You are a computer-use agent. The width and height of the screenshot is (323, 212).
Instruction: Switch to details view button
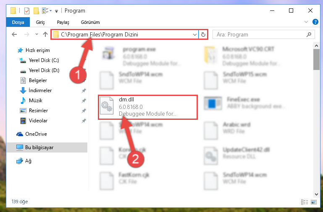tap(305, 202)
